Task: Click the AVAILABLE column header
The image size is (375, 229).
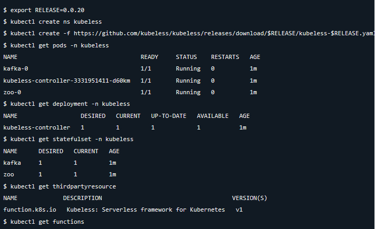Action: pos(213,116)
